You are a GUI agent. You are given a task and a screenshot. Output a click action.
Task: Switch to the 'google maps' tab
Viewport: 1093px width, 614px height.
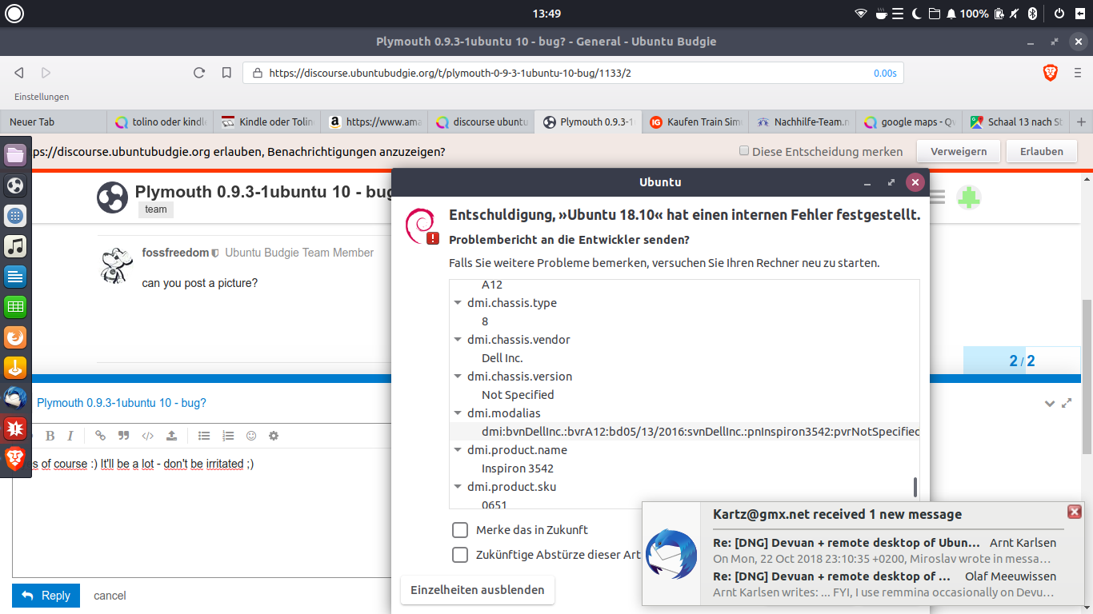pos(909,122)
